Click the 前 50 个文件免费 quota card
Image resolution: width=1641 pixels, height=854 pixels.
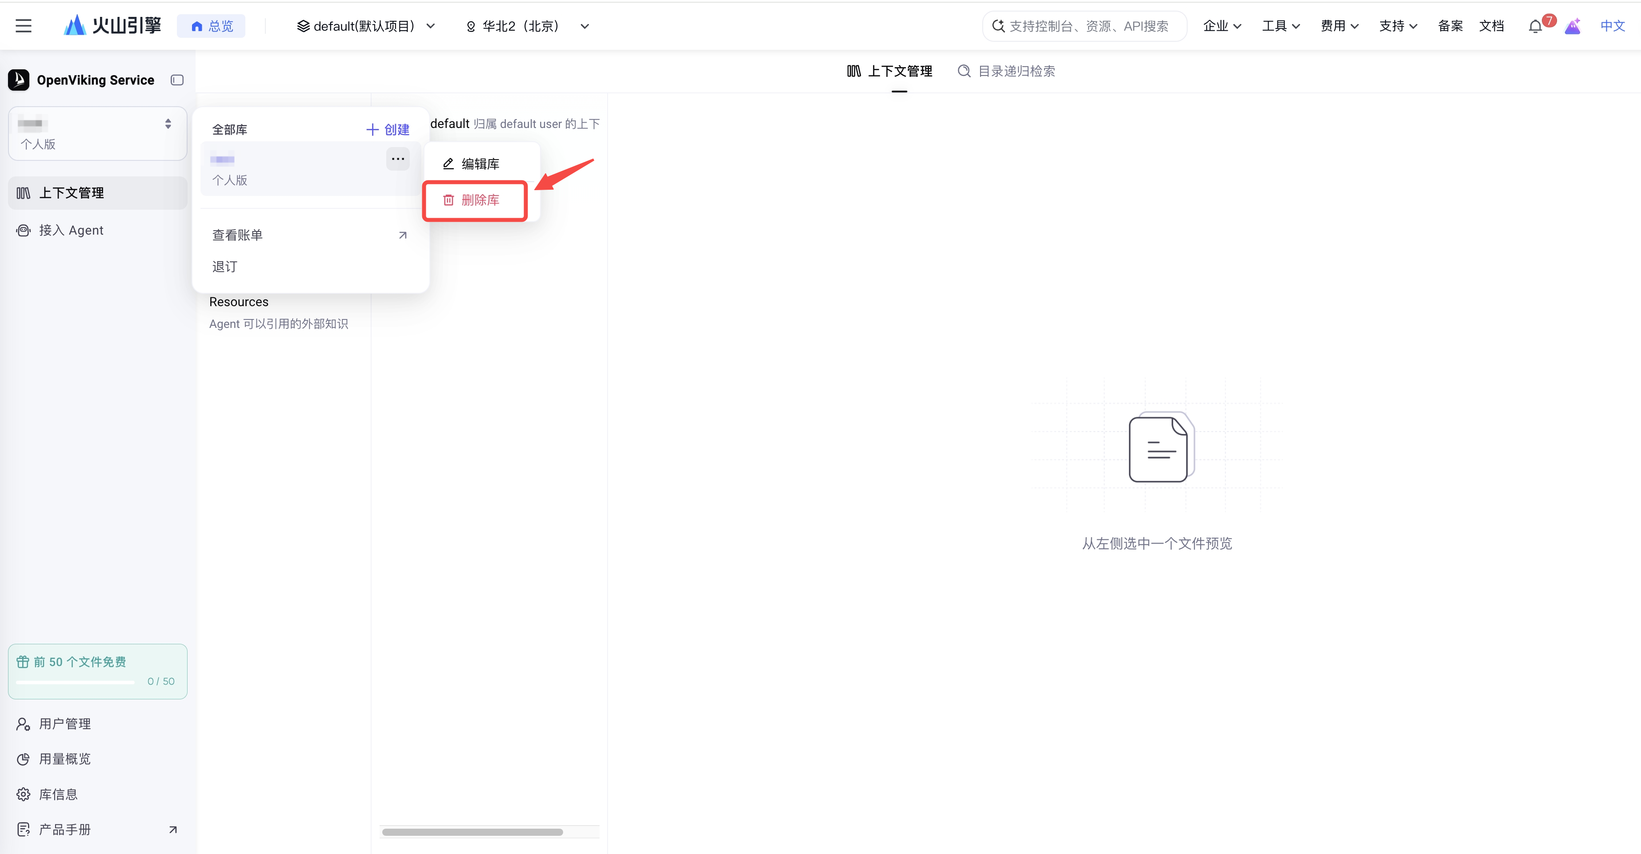point(97,671)
